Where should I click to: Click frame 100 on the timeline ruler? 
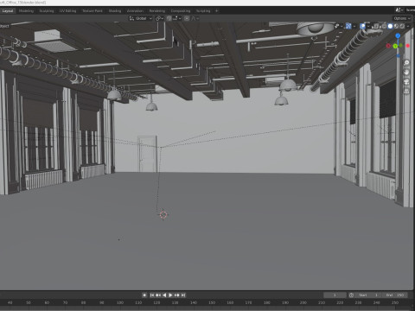[120, 302]
